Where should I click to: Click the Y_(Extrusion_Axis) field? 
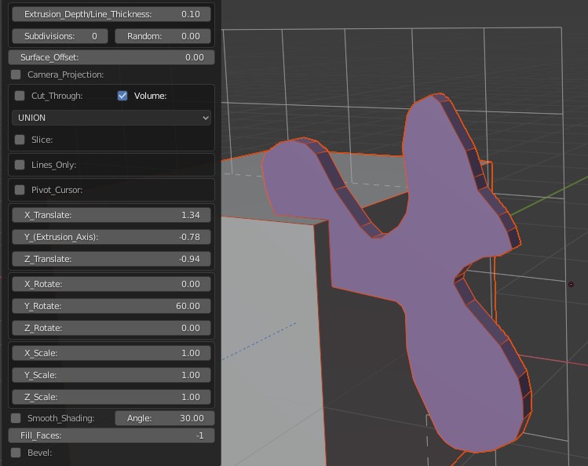111,237
